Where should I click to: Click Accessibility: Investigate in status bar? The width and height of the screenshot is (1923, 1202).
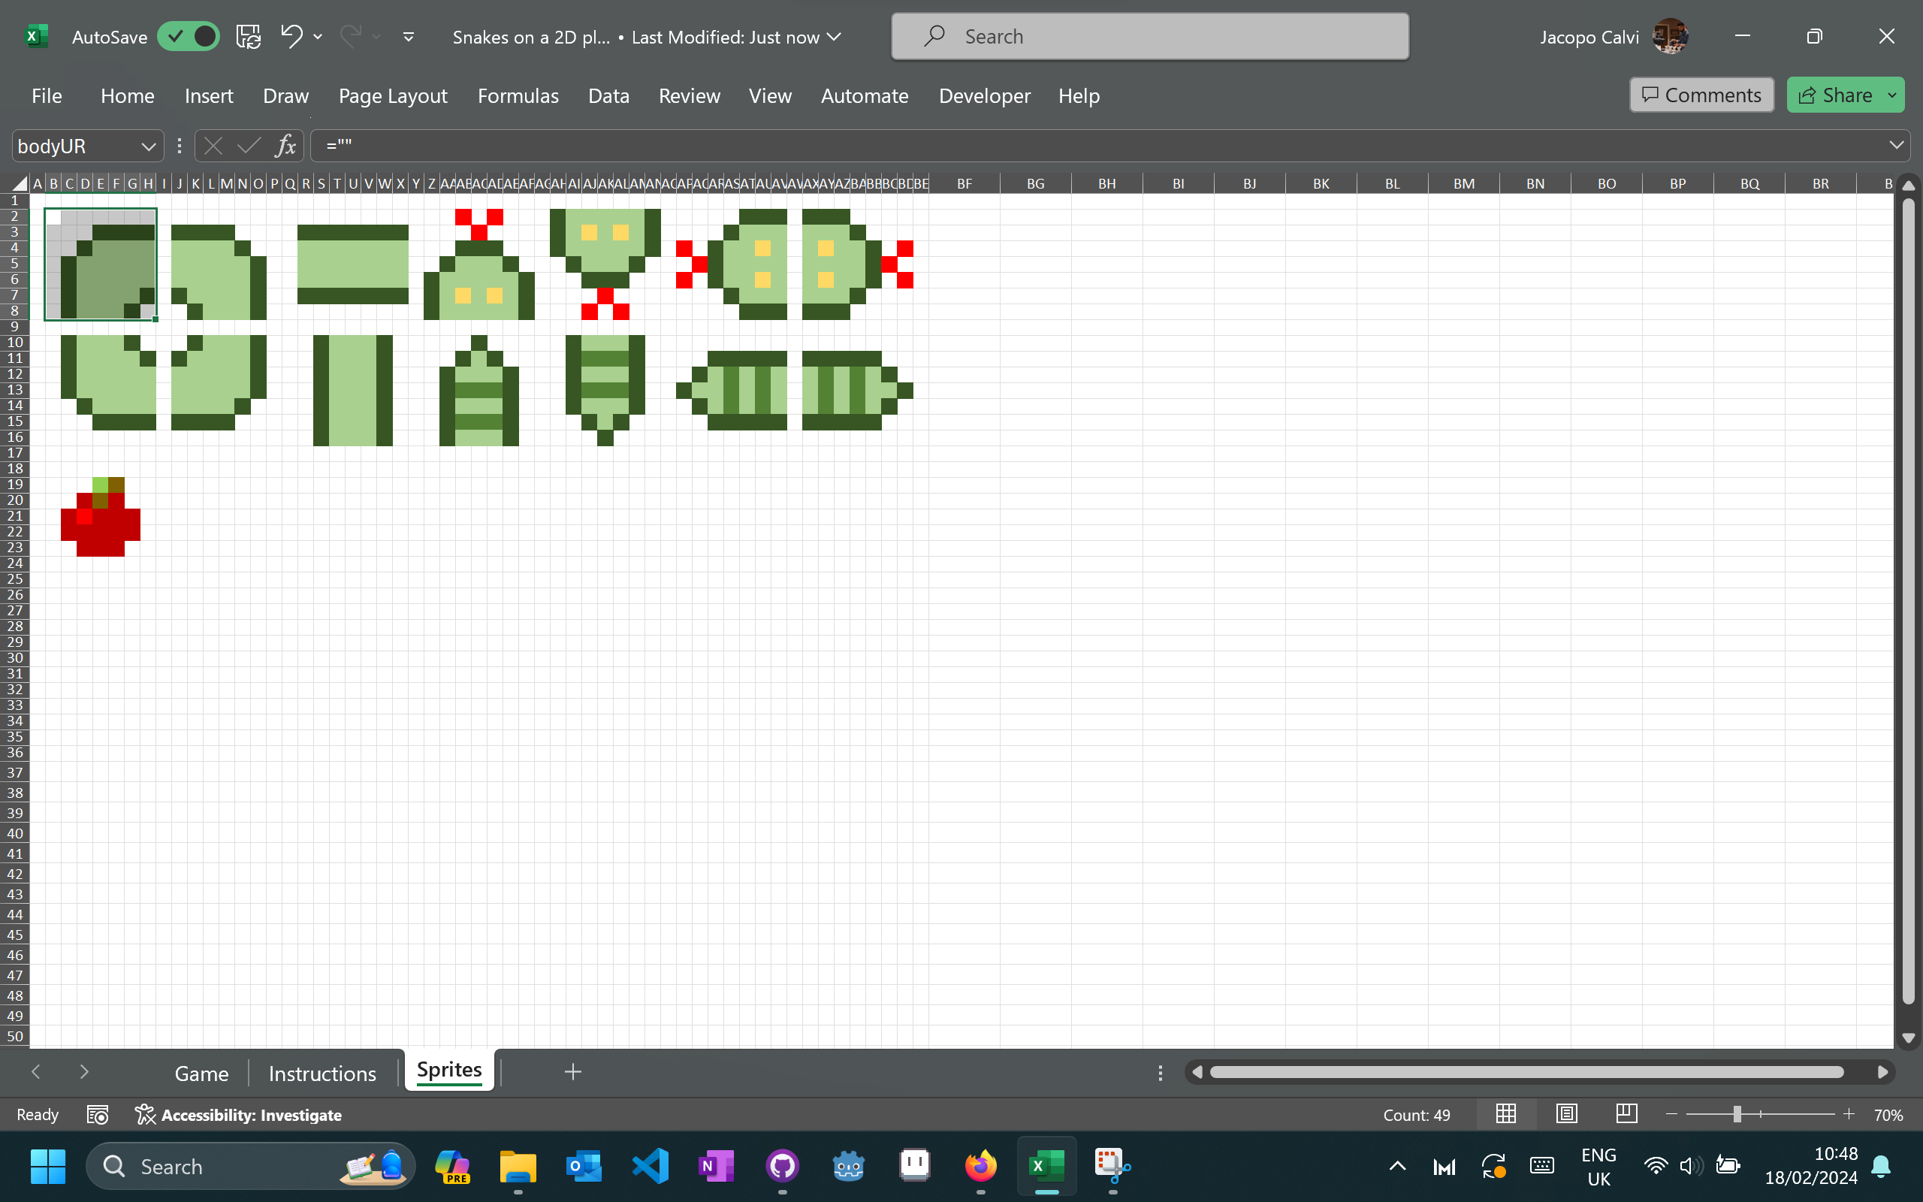pos(238,1115)
